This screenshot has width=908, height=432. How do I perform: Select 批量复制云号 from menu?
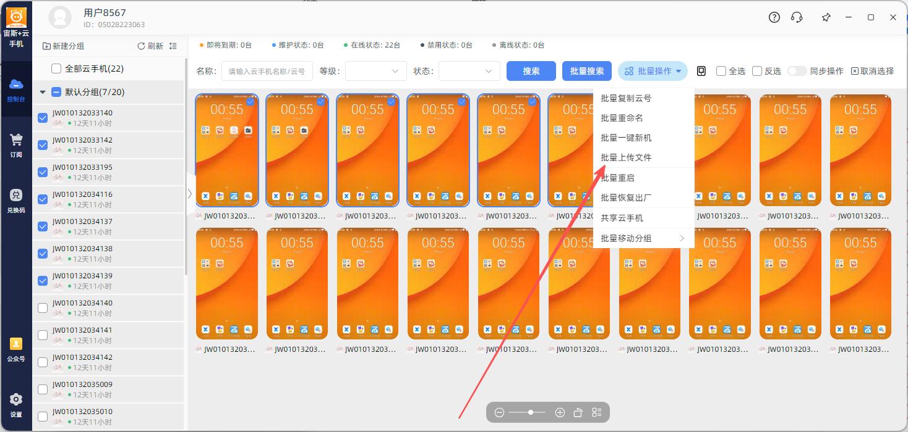pyautogui.click(x=643, y=98)
